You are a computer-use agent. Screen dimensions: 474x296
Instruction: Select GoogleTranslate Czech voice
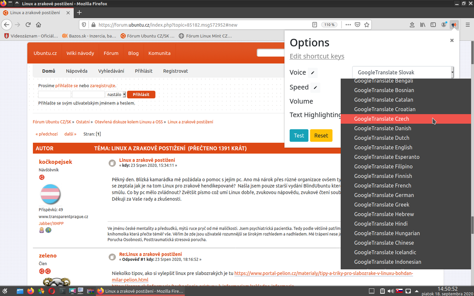[x=405, y=119]
